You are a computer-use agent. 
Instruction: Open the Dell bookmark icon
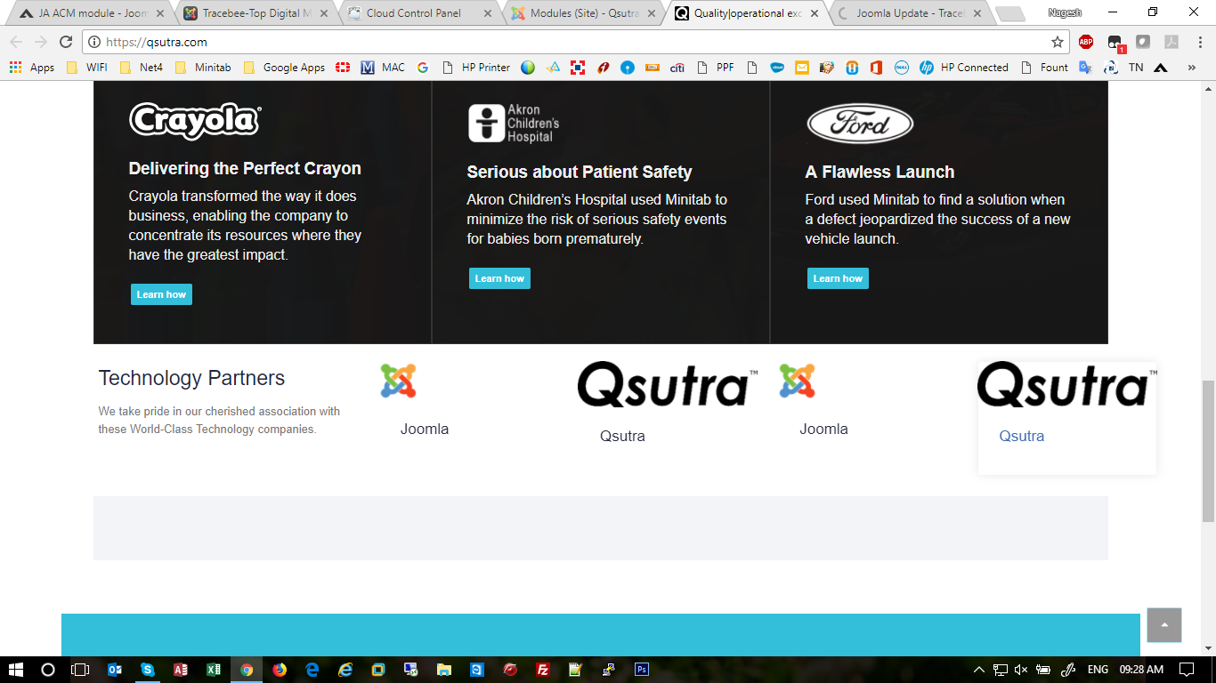902,68
